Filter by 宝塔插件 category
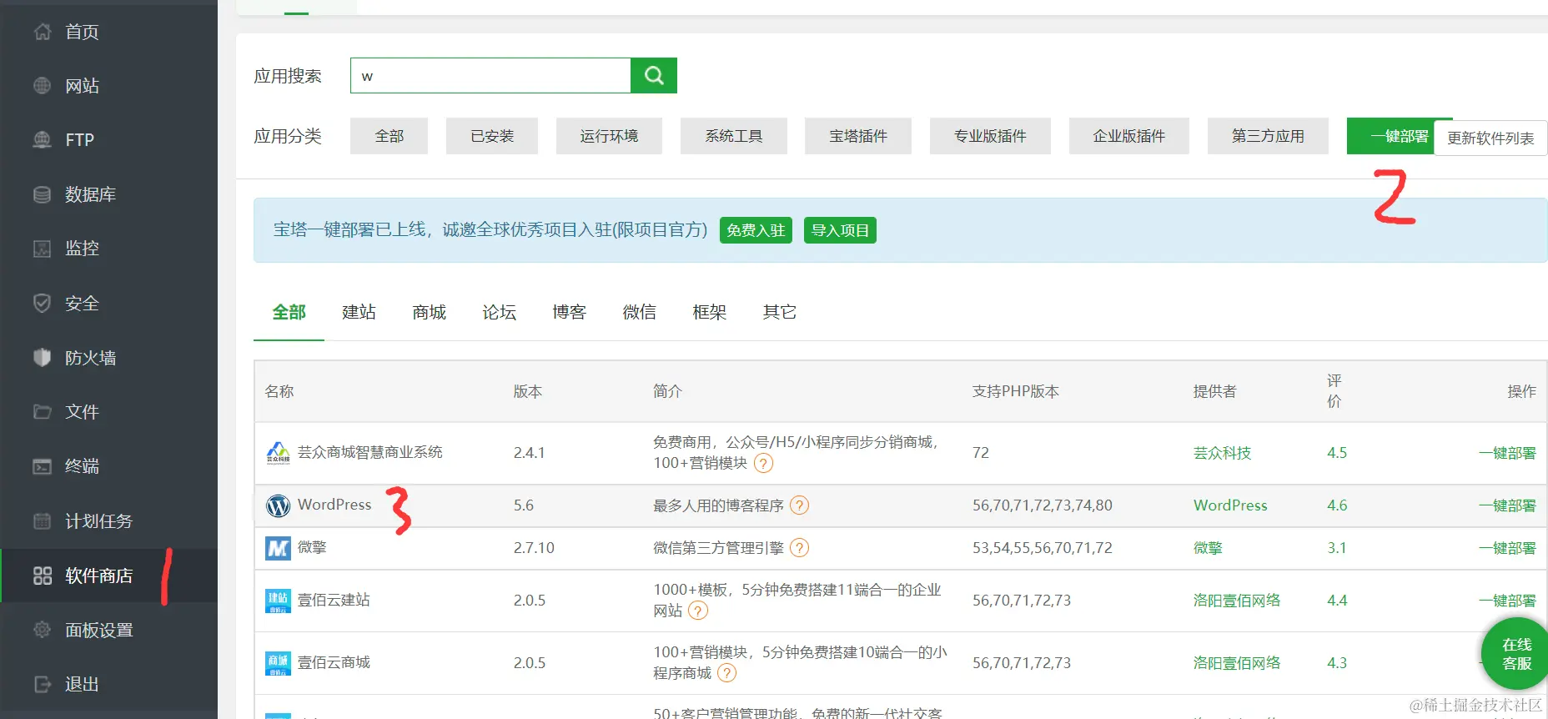Screen dimensions: 1548x719 pyautogui.click(x=858, y=136)
